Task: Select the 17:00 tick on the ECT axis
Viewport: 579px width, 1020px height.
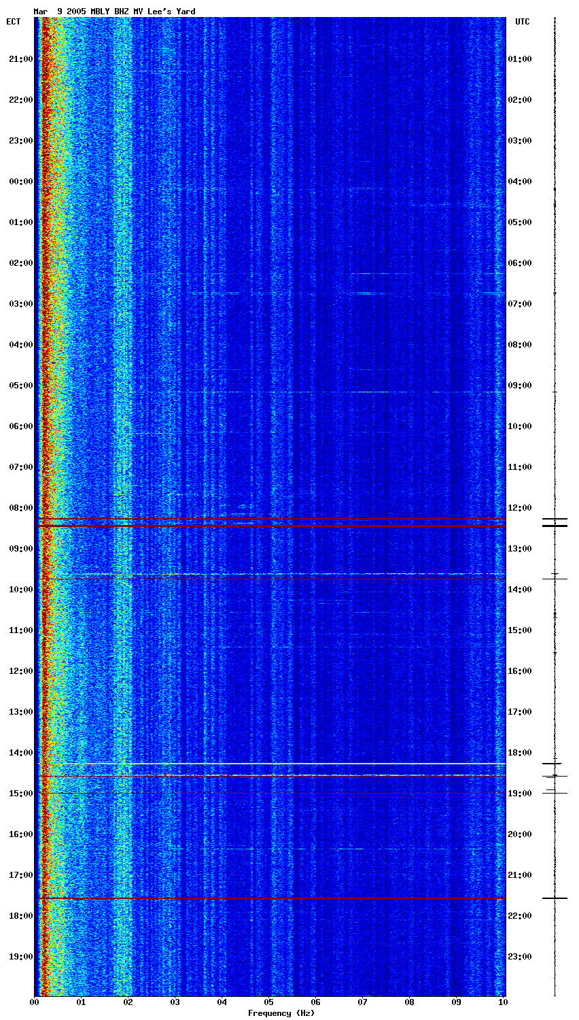Action: click(20, 875)
